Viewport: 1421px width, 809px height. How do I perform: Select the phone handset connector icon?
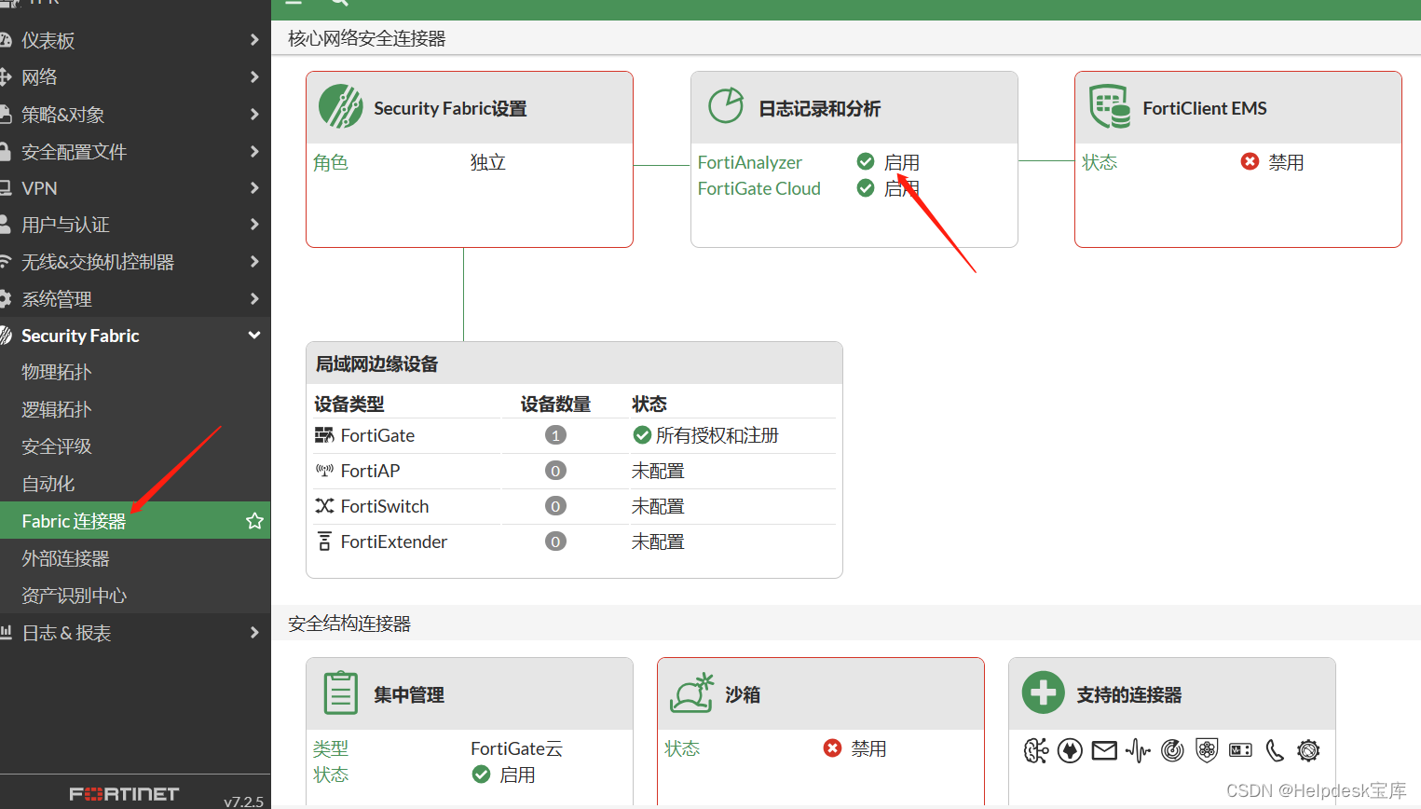(x=1275, y=750)
